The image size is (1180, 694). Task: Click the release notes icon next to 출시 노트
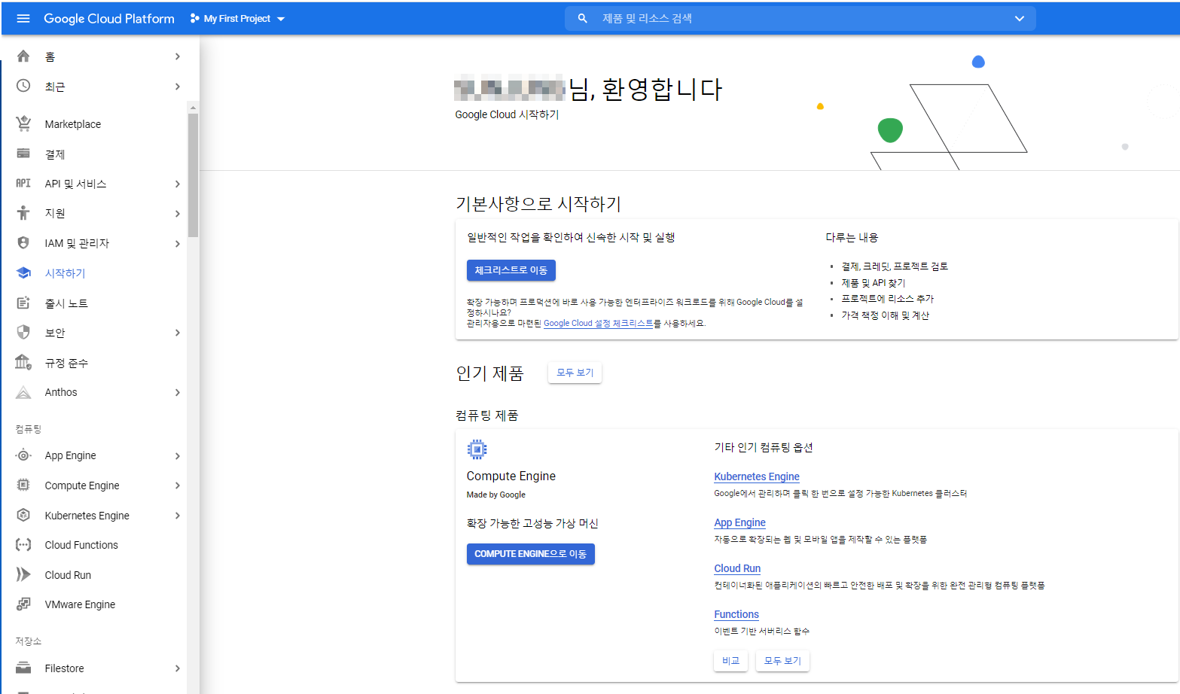[x=23, y=303]
